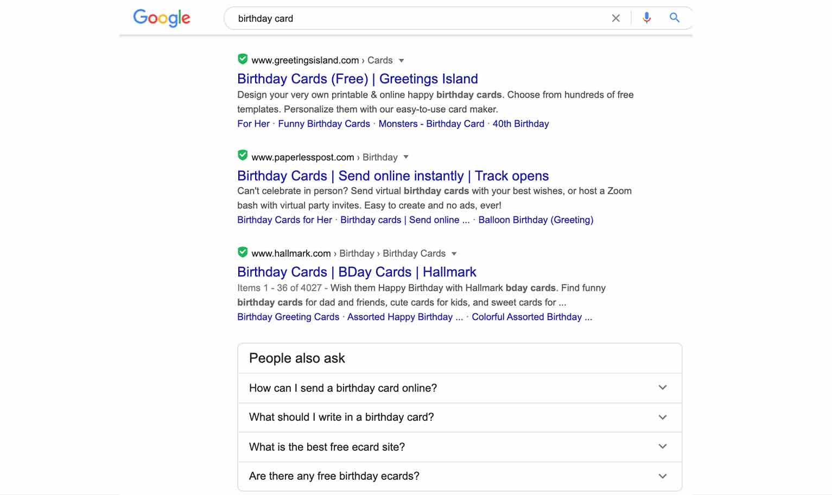
Task: Expand "What is the best free ecard site?"
Action: coord(460,447)
